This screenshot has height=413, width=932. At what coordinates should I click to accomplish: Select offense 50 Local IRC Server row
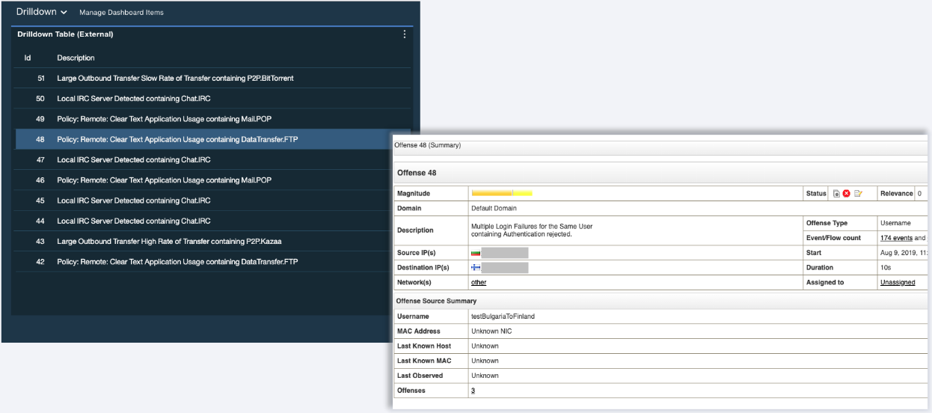pyautogui.click(x=133, y=99)
